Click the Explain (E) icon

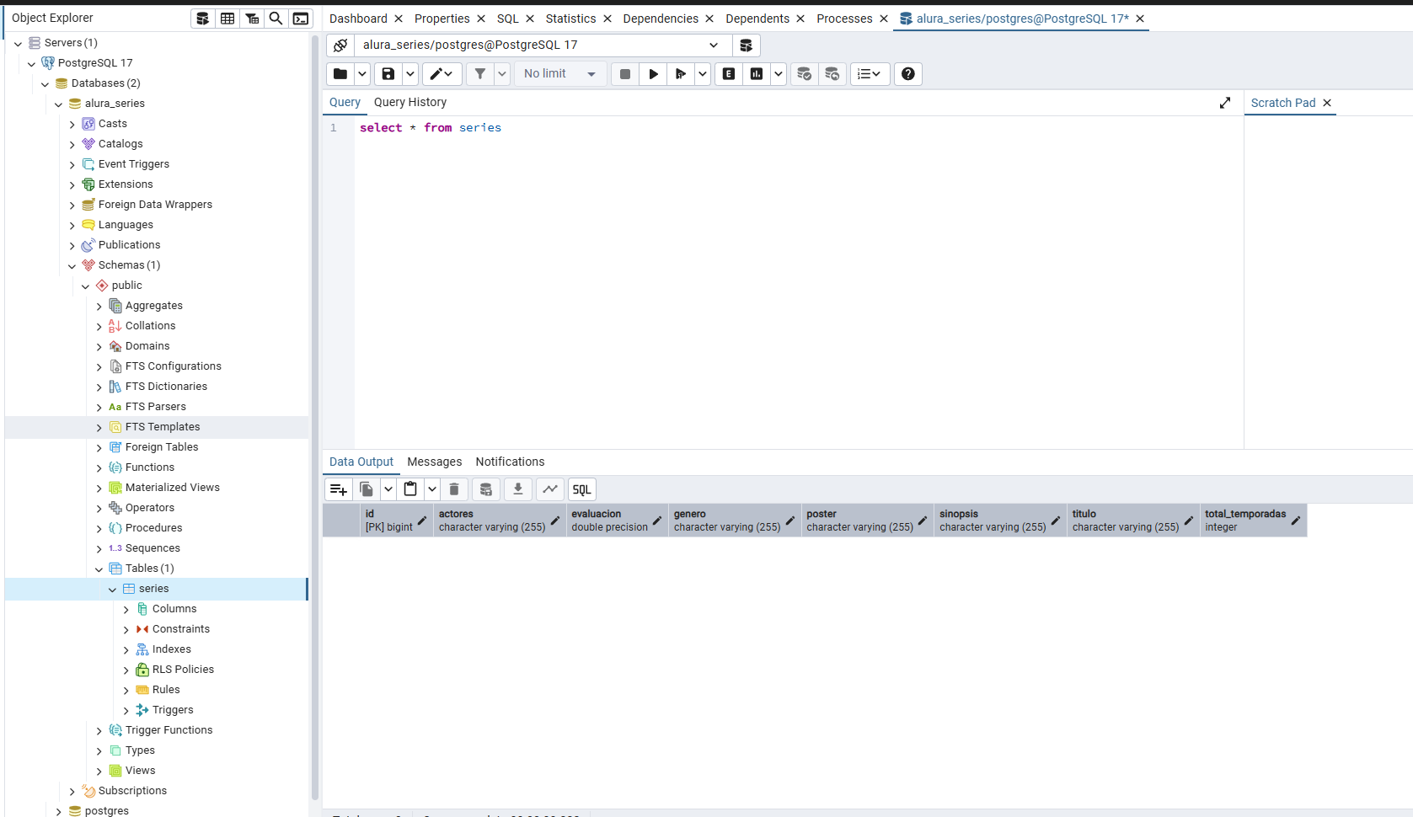[x=729, y=74]
